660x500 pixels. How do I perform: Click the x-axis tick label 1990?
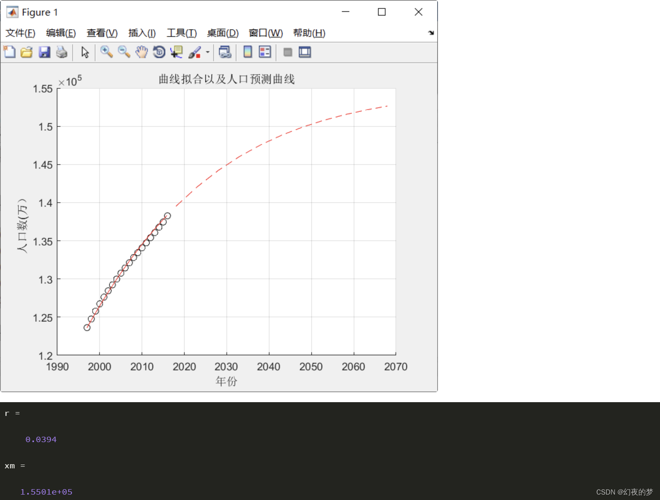click(57, 367)
